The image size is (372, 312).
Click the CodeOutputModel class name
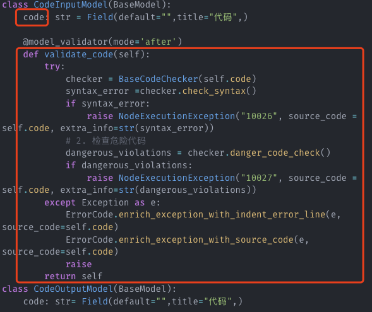click(x=73, y=289)
